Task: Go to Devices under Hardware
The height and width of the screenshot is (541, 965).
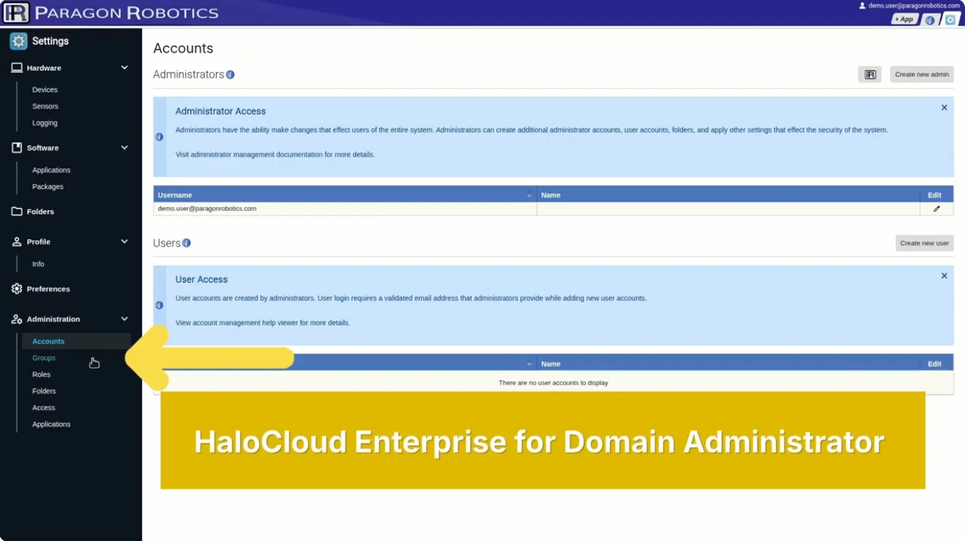Action: (x=45, y=90)
